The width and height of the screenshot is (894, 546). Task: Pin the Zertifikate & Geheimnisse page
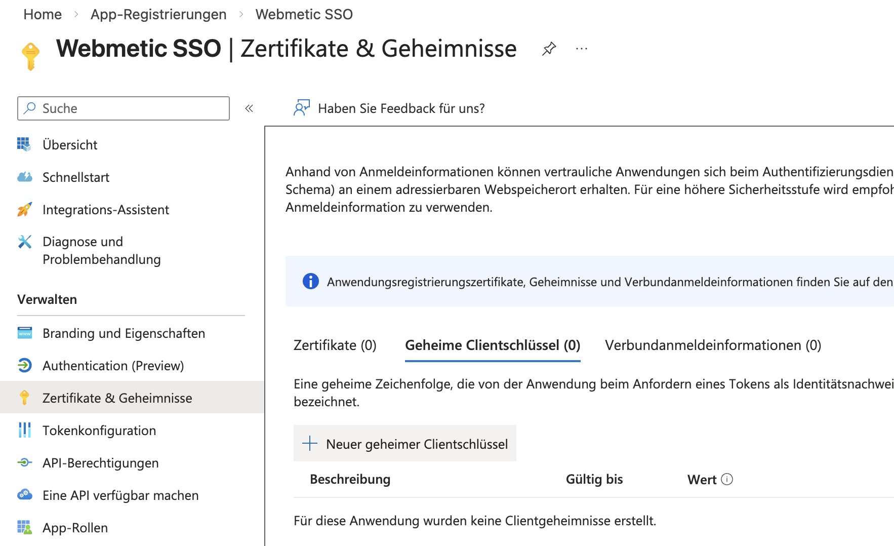548,49
